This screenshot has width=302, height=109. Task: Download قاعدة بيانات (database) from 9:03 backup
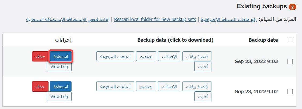click(197, 56)
